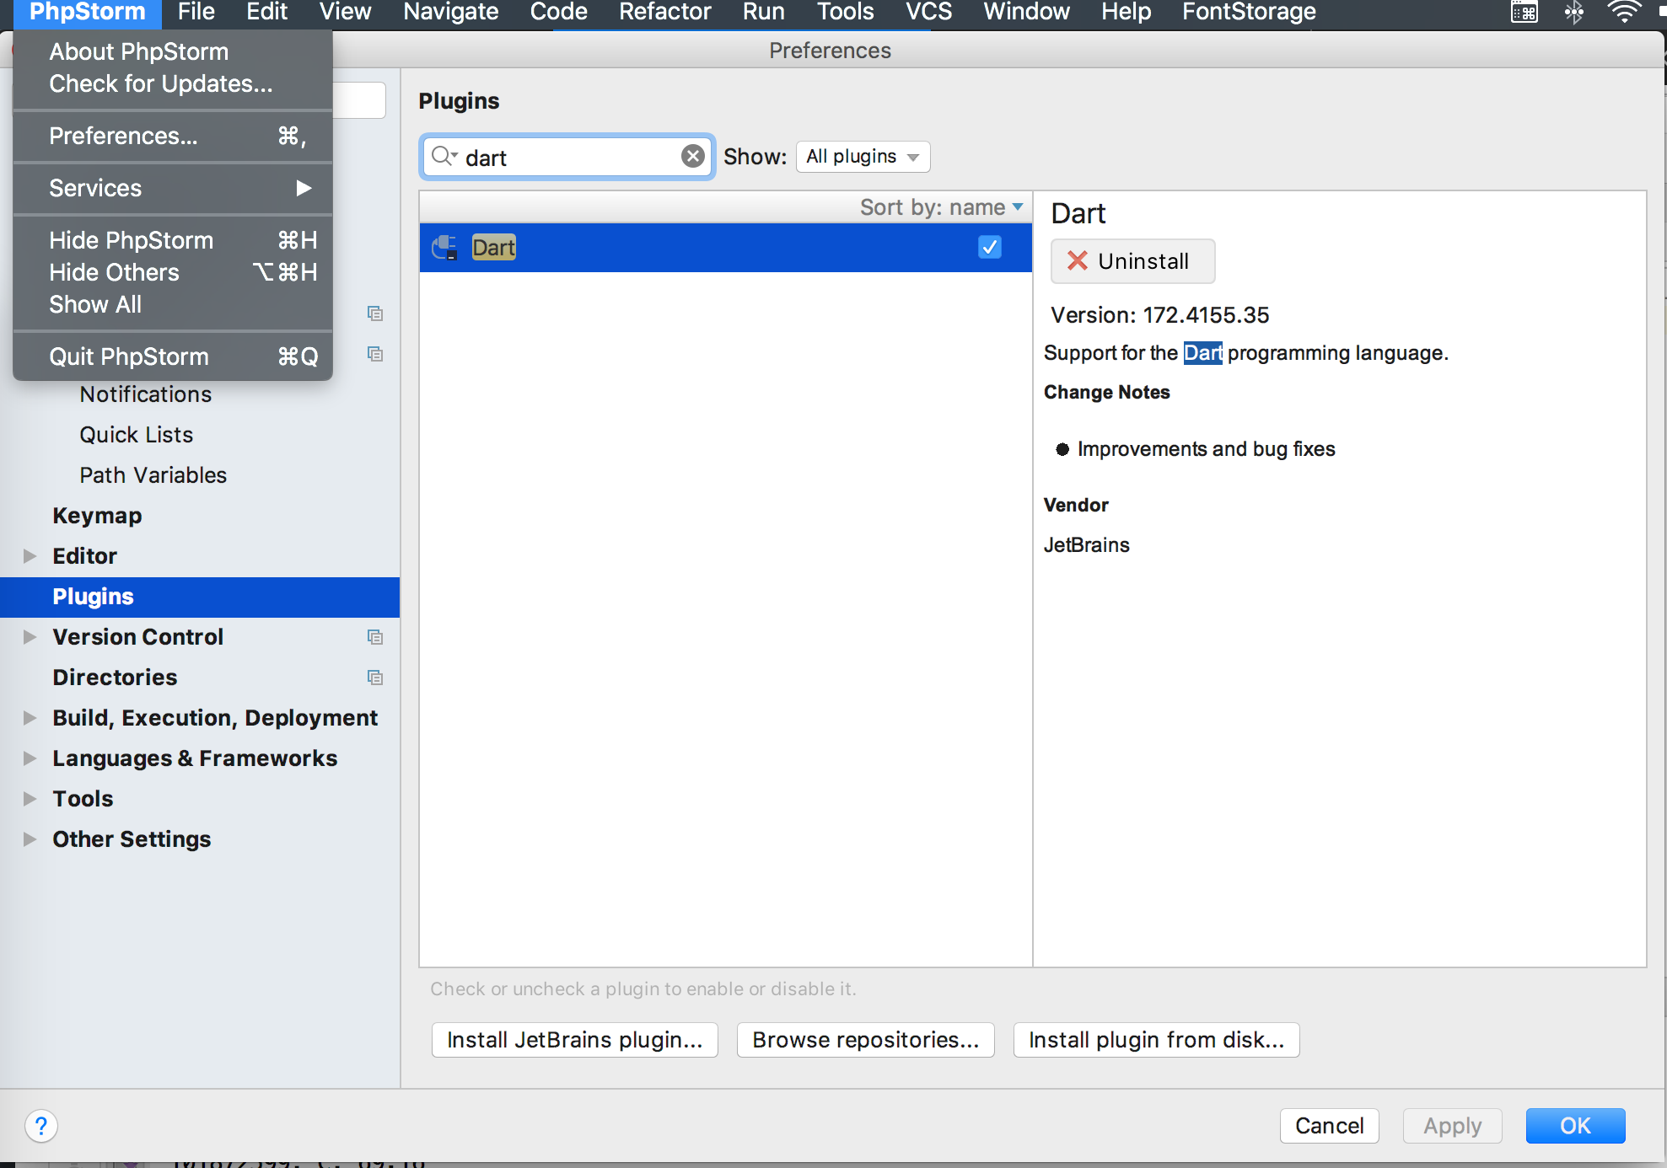Open the Bluetooth status menu
This screenshot has height=1168, width=1667.
click(1573, 12)
